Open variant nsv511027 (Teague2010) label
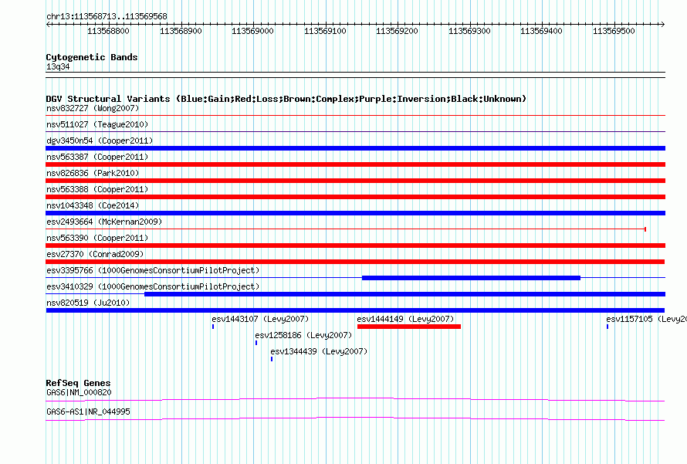Viewport: 687px width, 464px height. 97,124
